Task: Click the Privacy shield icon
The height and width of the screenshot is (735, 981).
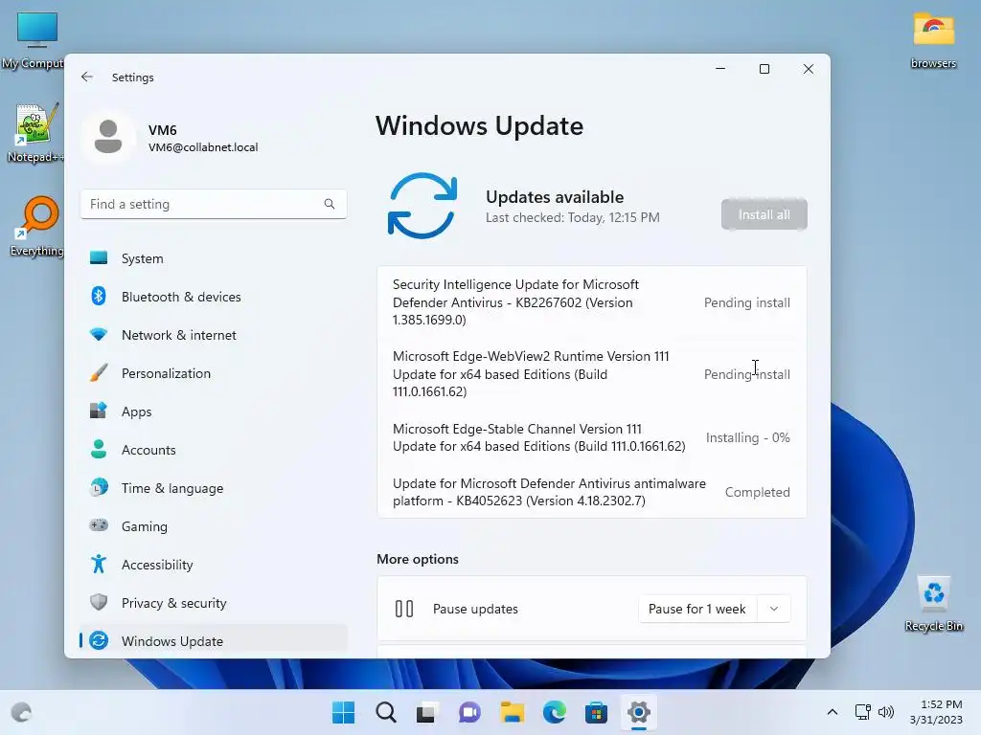Action: (x=99, y=602)
